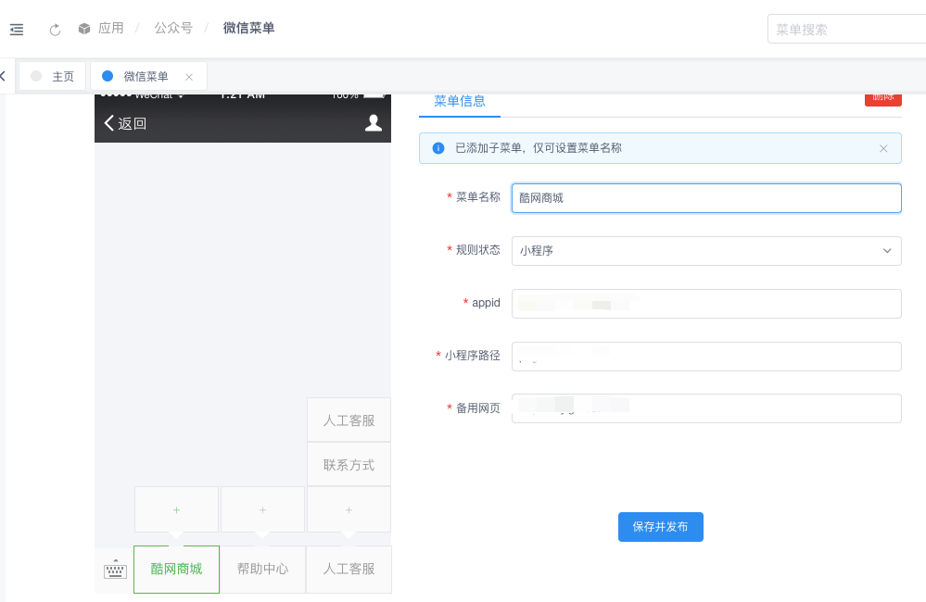Open the 应用 breadcrumb
The width and height of the screenshot is (926, 602).
(x=111, y=28)
